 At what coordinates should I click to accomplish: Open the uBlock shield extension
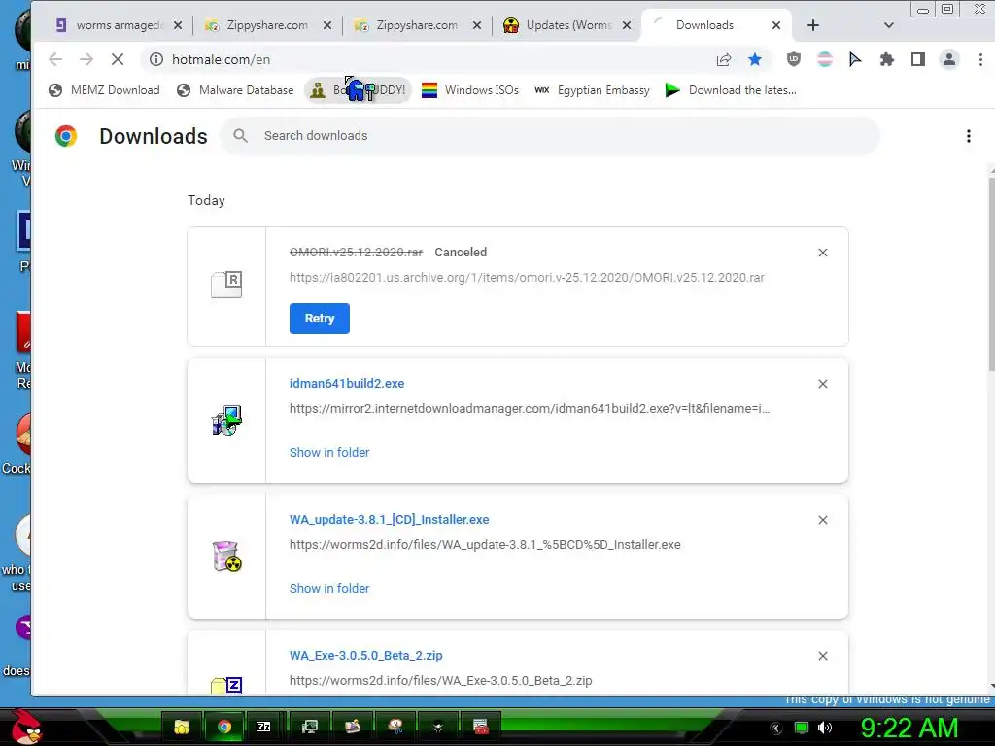click(x=793, y=59)
